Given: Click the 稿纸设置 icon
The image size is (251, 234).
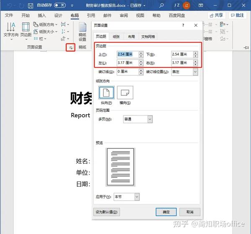Looking at the screenshot, I should coord(82,31).
